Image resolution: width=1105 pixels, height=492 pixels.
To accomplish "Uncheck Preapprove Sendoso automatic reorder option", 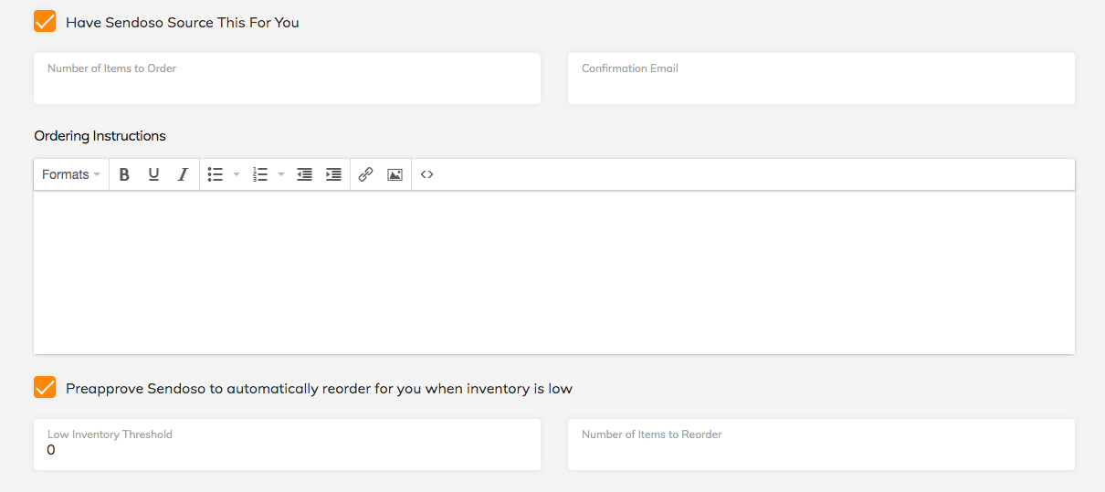I will pos(45,388).
